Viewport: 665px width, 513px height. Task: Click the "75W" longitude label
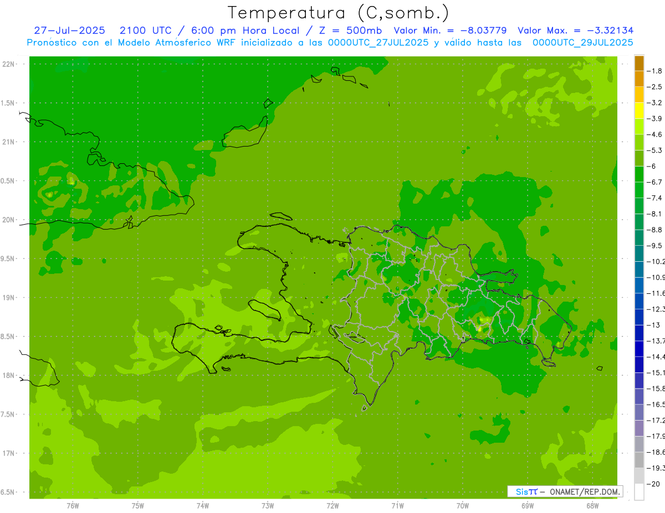pos(138,505)
